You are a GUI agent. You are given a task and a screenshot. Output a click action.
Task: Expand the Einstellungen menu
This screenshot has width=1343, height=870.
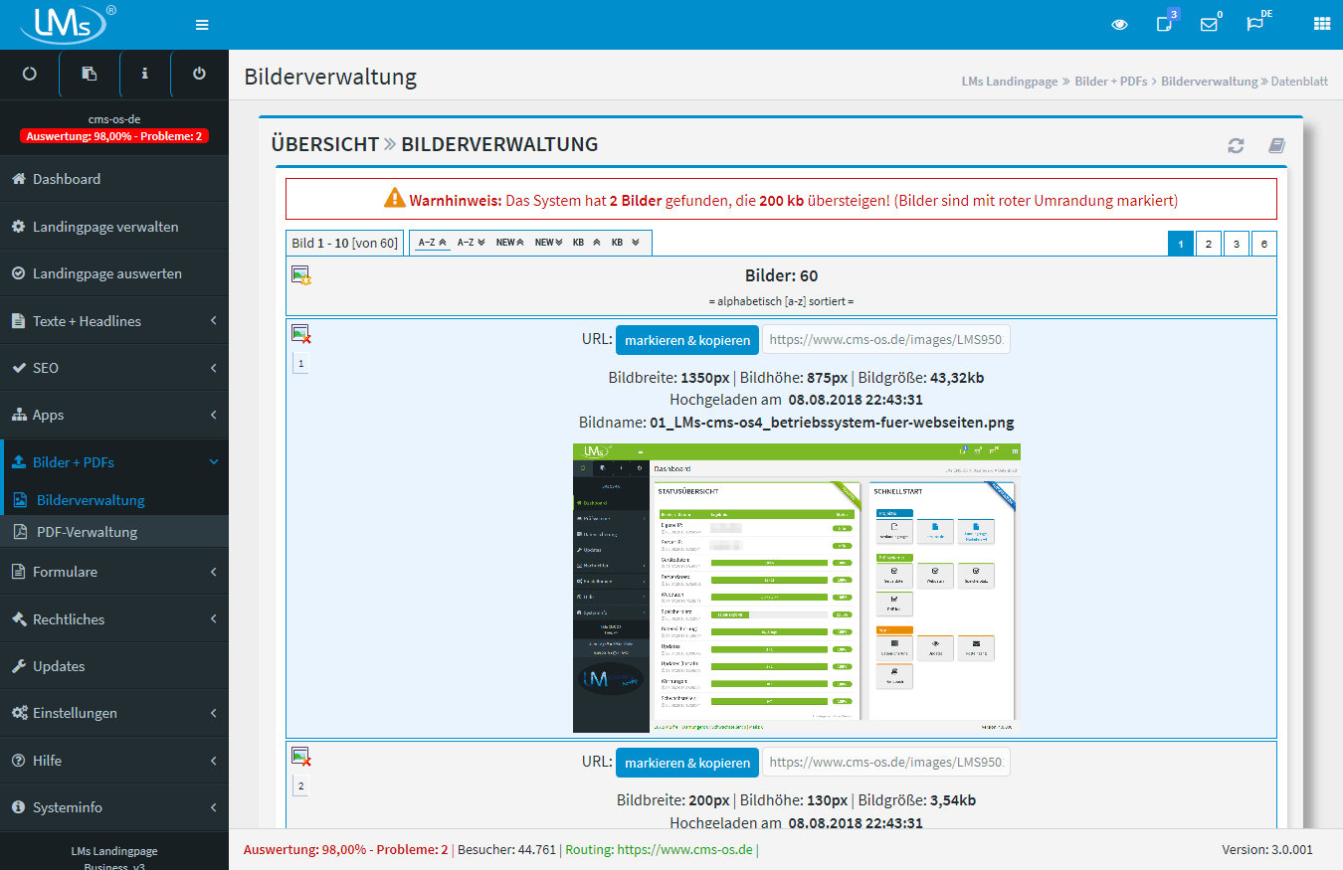[114, 713]
